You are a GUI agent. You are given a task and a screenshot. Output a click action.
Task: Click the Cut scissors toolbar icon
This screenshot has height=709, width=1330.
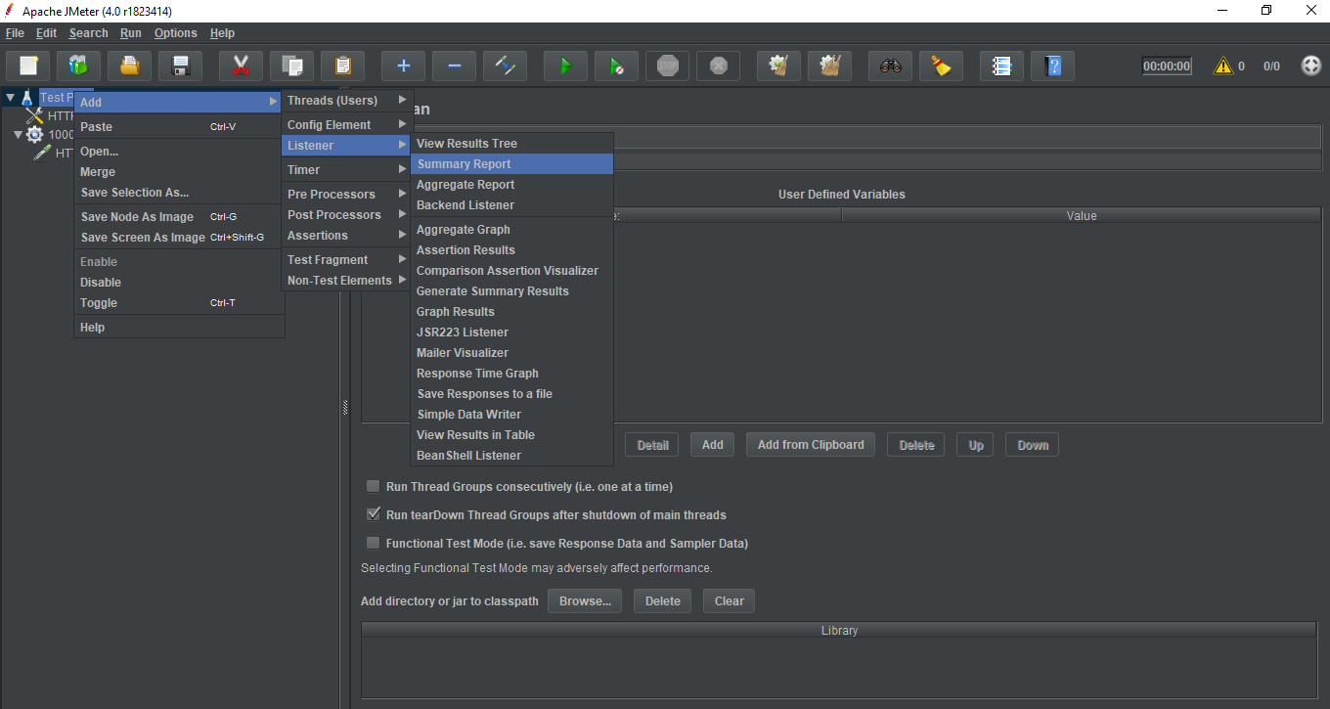point(241,66)
